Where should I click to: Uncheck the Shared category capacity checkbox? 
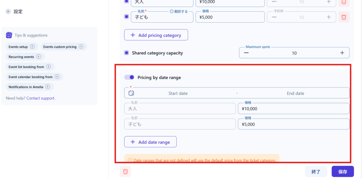tap(127, 53)
